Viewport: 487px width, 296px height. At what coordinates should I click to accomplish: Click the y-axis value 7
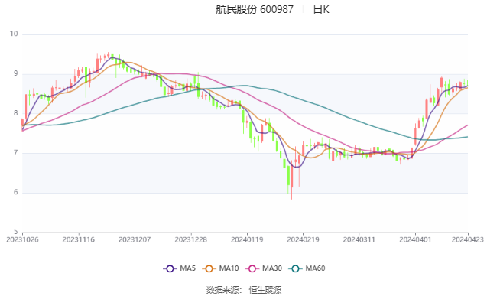[x=16, y=153]
